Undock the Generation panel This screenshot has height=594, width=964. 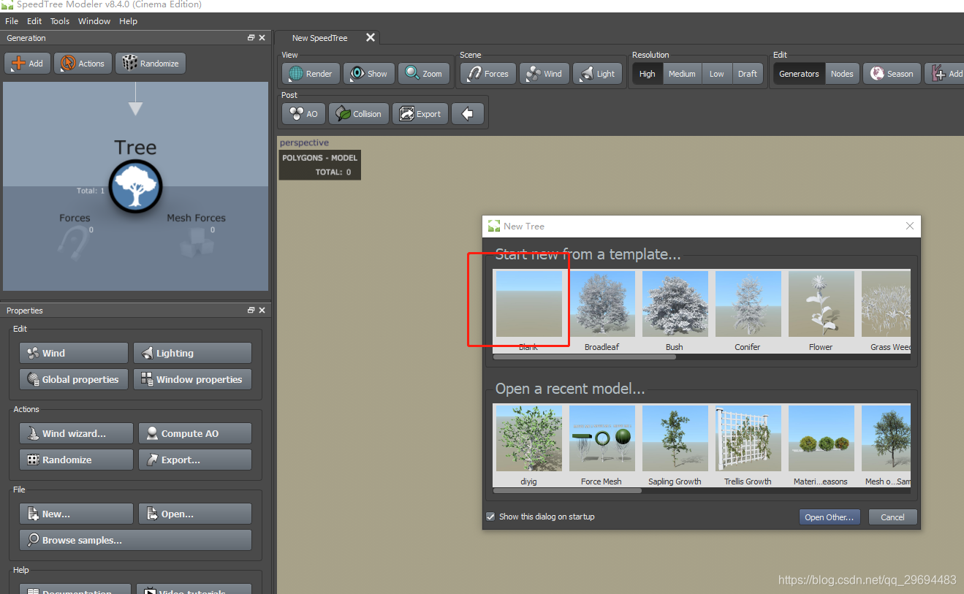pos(251,38)
